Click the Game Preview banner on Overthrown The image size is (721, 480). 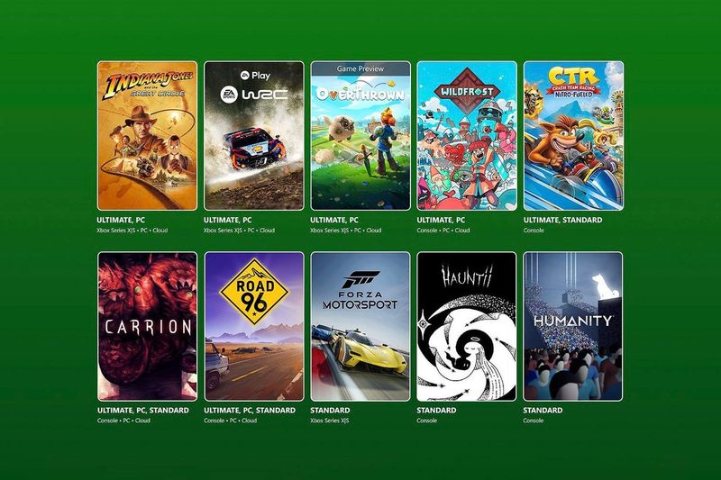[360, 68]
